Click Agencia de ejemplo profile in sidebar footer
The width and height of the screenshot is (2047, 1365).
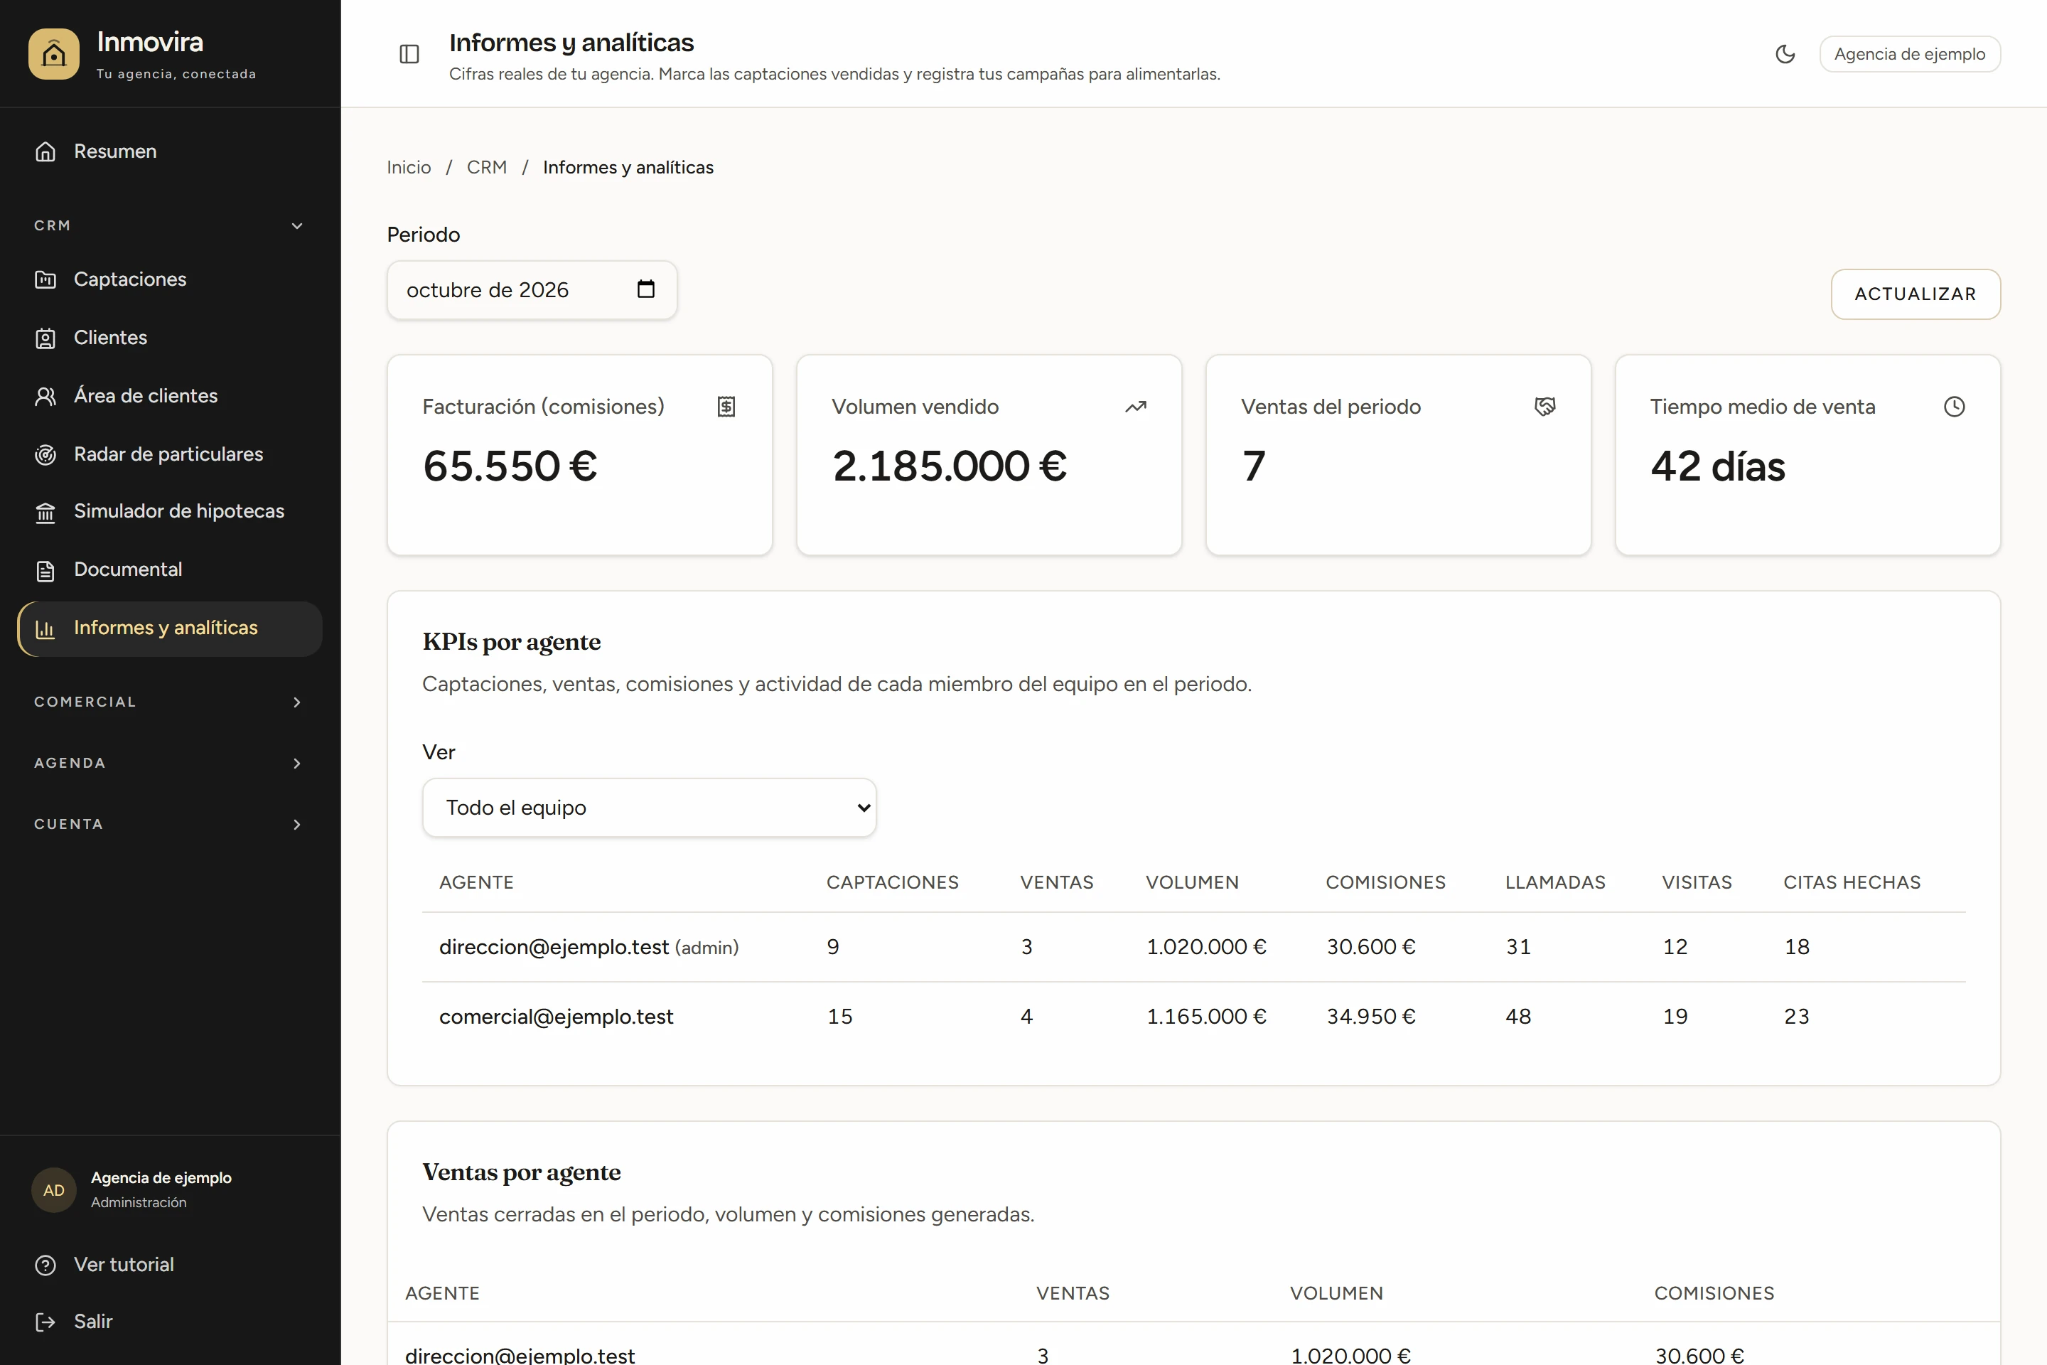point(170,1190)
